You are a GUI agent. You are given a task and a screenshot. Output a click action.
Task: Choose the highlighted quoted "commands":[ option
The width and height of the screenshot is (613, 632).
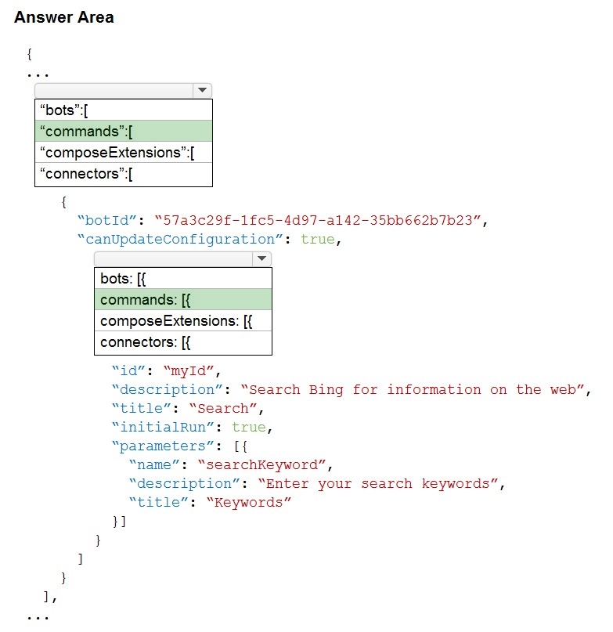(x=124, y=132)
